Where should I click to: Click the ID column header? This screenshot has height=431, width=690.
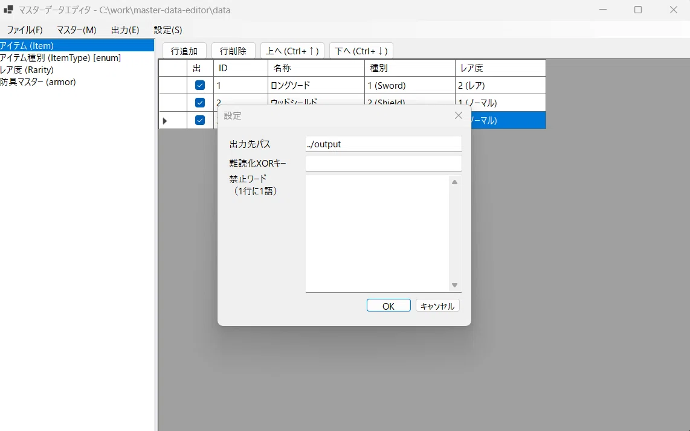pyautogui.click(x=240, y=68)
